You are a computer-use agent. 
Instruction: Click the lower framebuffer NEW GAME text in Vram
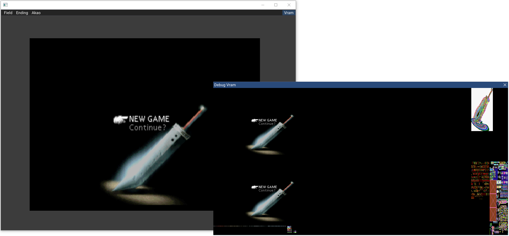268,187
